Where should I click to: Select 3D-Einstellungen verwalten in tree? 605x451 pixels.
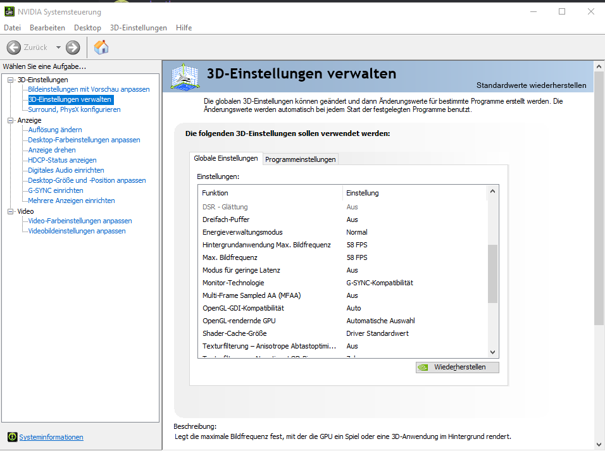70,99
